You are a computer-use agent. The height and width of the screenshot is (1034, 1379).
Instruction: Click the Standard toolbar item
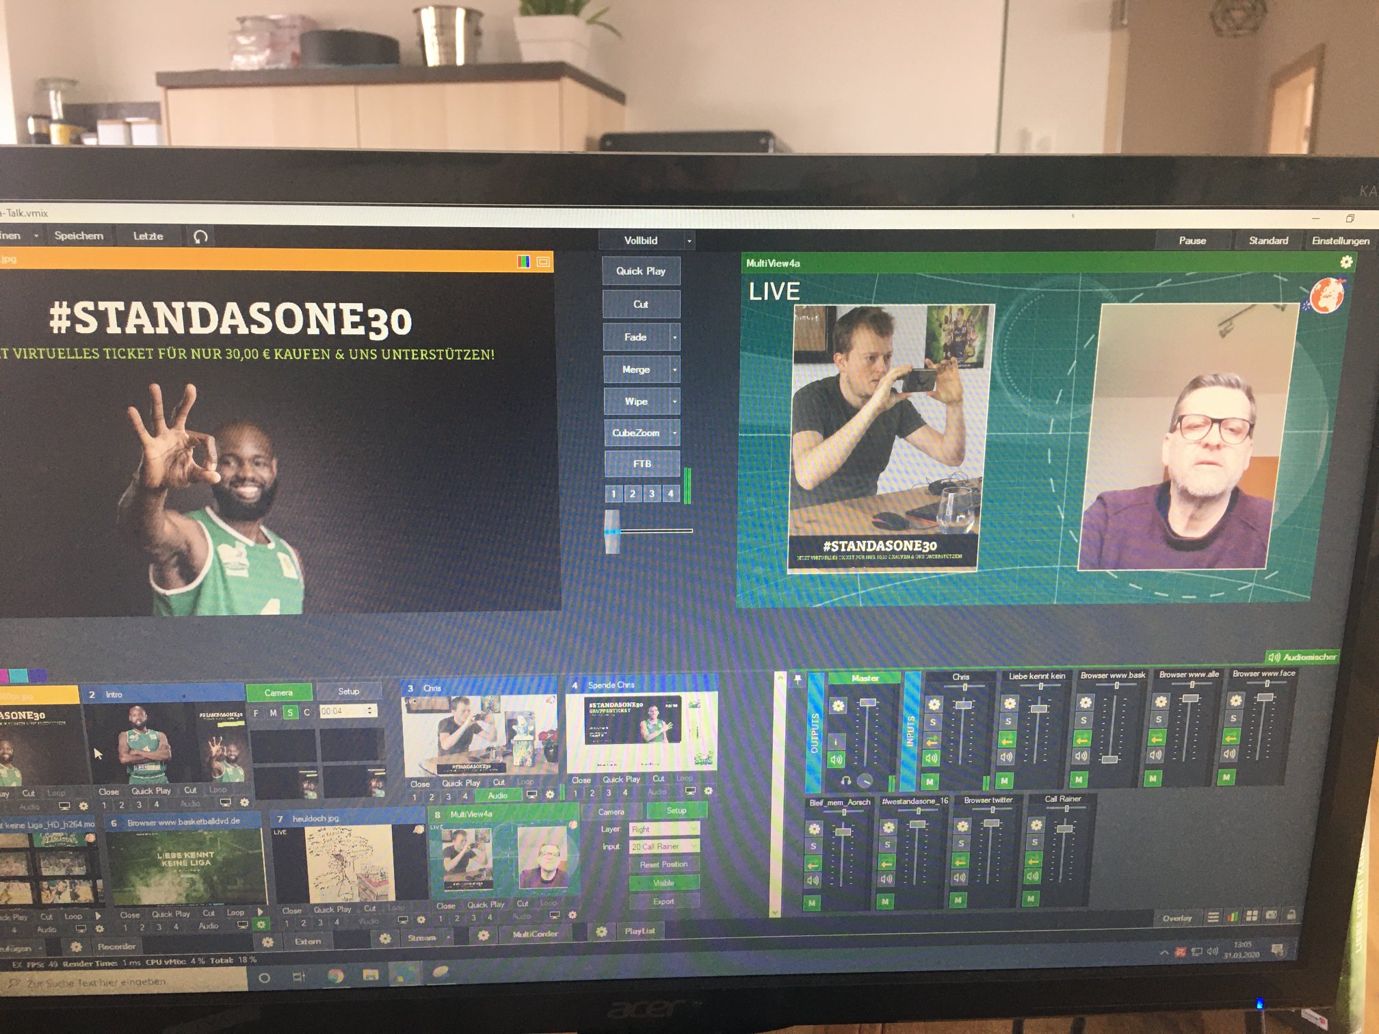pyautogui.click(x=1268, y=241)
